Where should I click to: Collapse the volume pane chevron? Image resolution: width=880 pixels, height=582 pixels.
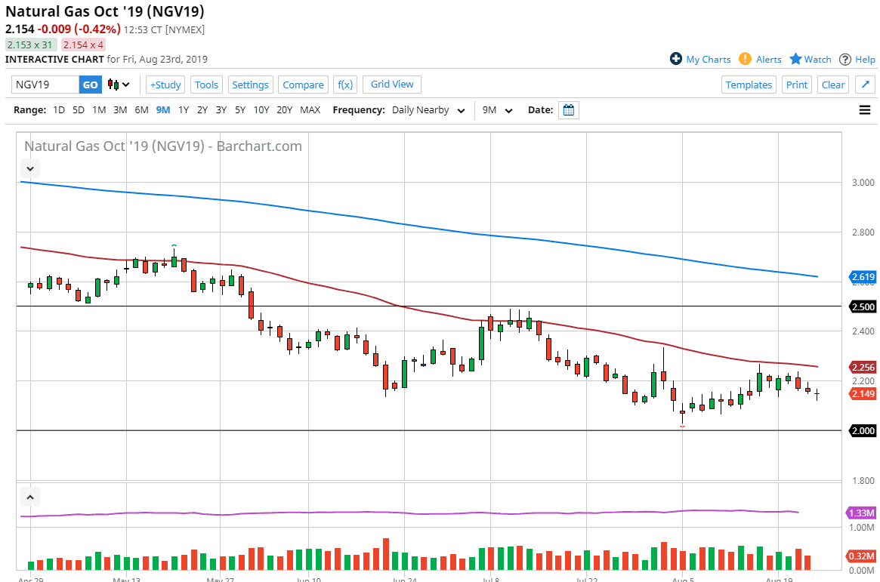pos(29,497)
